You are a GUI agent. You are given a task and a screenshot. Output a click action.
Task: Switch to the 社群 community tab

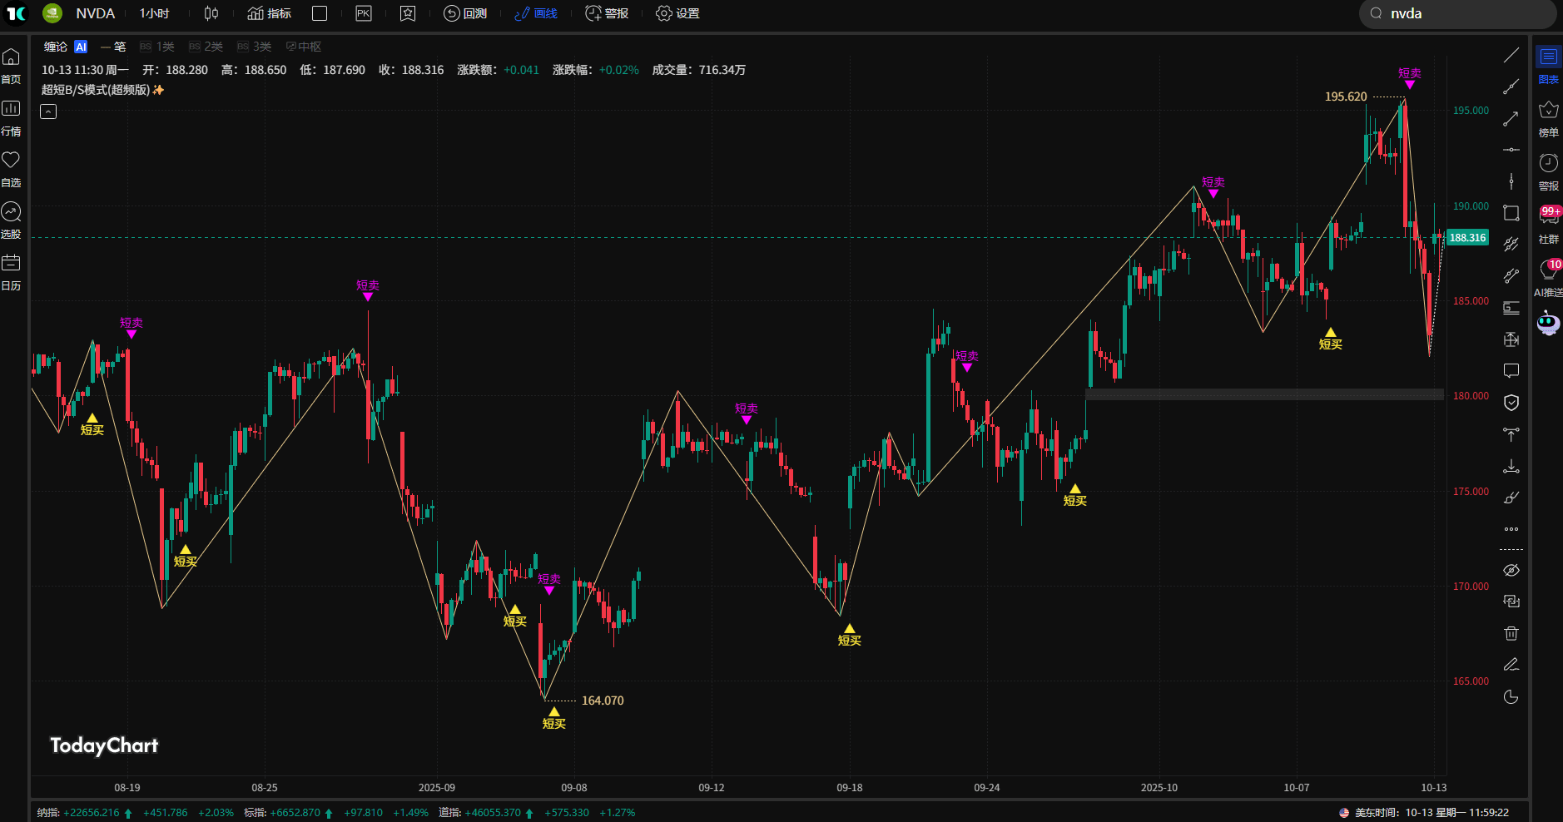1548,226
